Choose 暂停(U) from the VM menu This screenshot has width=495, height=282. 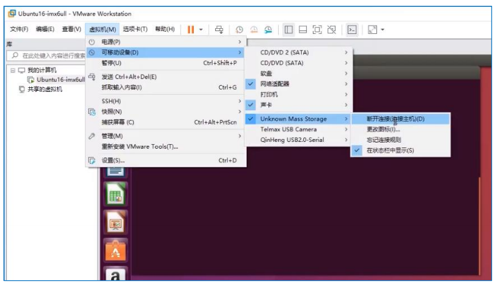coord(165,63)
